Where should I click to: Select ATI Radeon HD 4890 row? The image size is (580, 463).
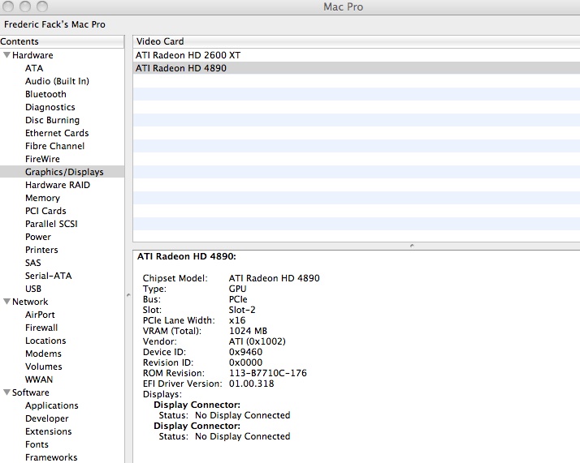pos(357,68)
